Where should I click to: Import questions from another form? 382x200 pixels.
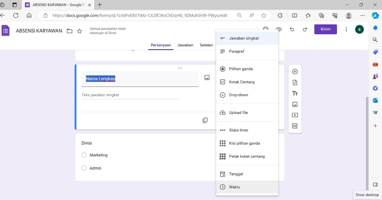[x=295, y=83]
